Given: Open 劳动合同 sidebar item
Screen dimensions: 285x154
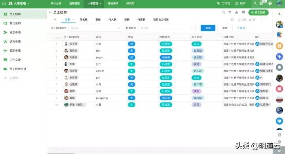Looking at the screenshot, I should pos(23,23).
